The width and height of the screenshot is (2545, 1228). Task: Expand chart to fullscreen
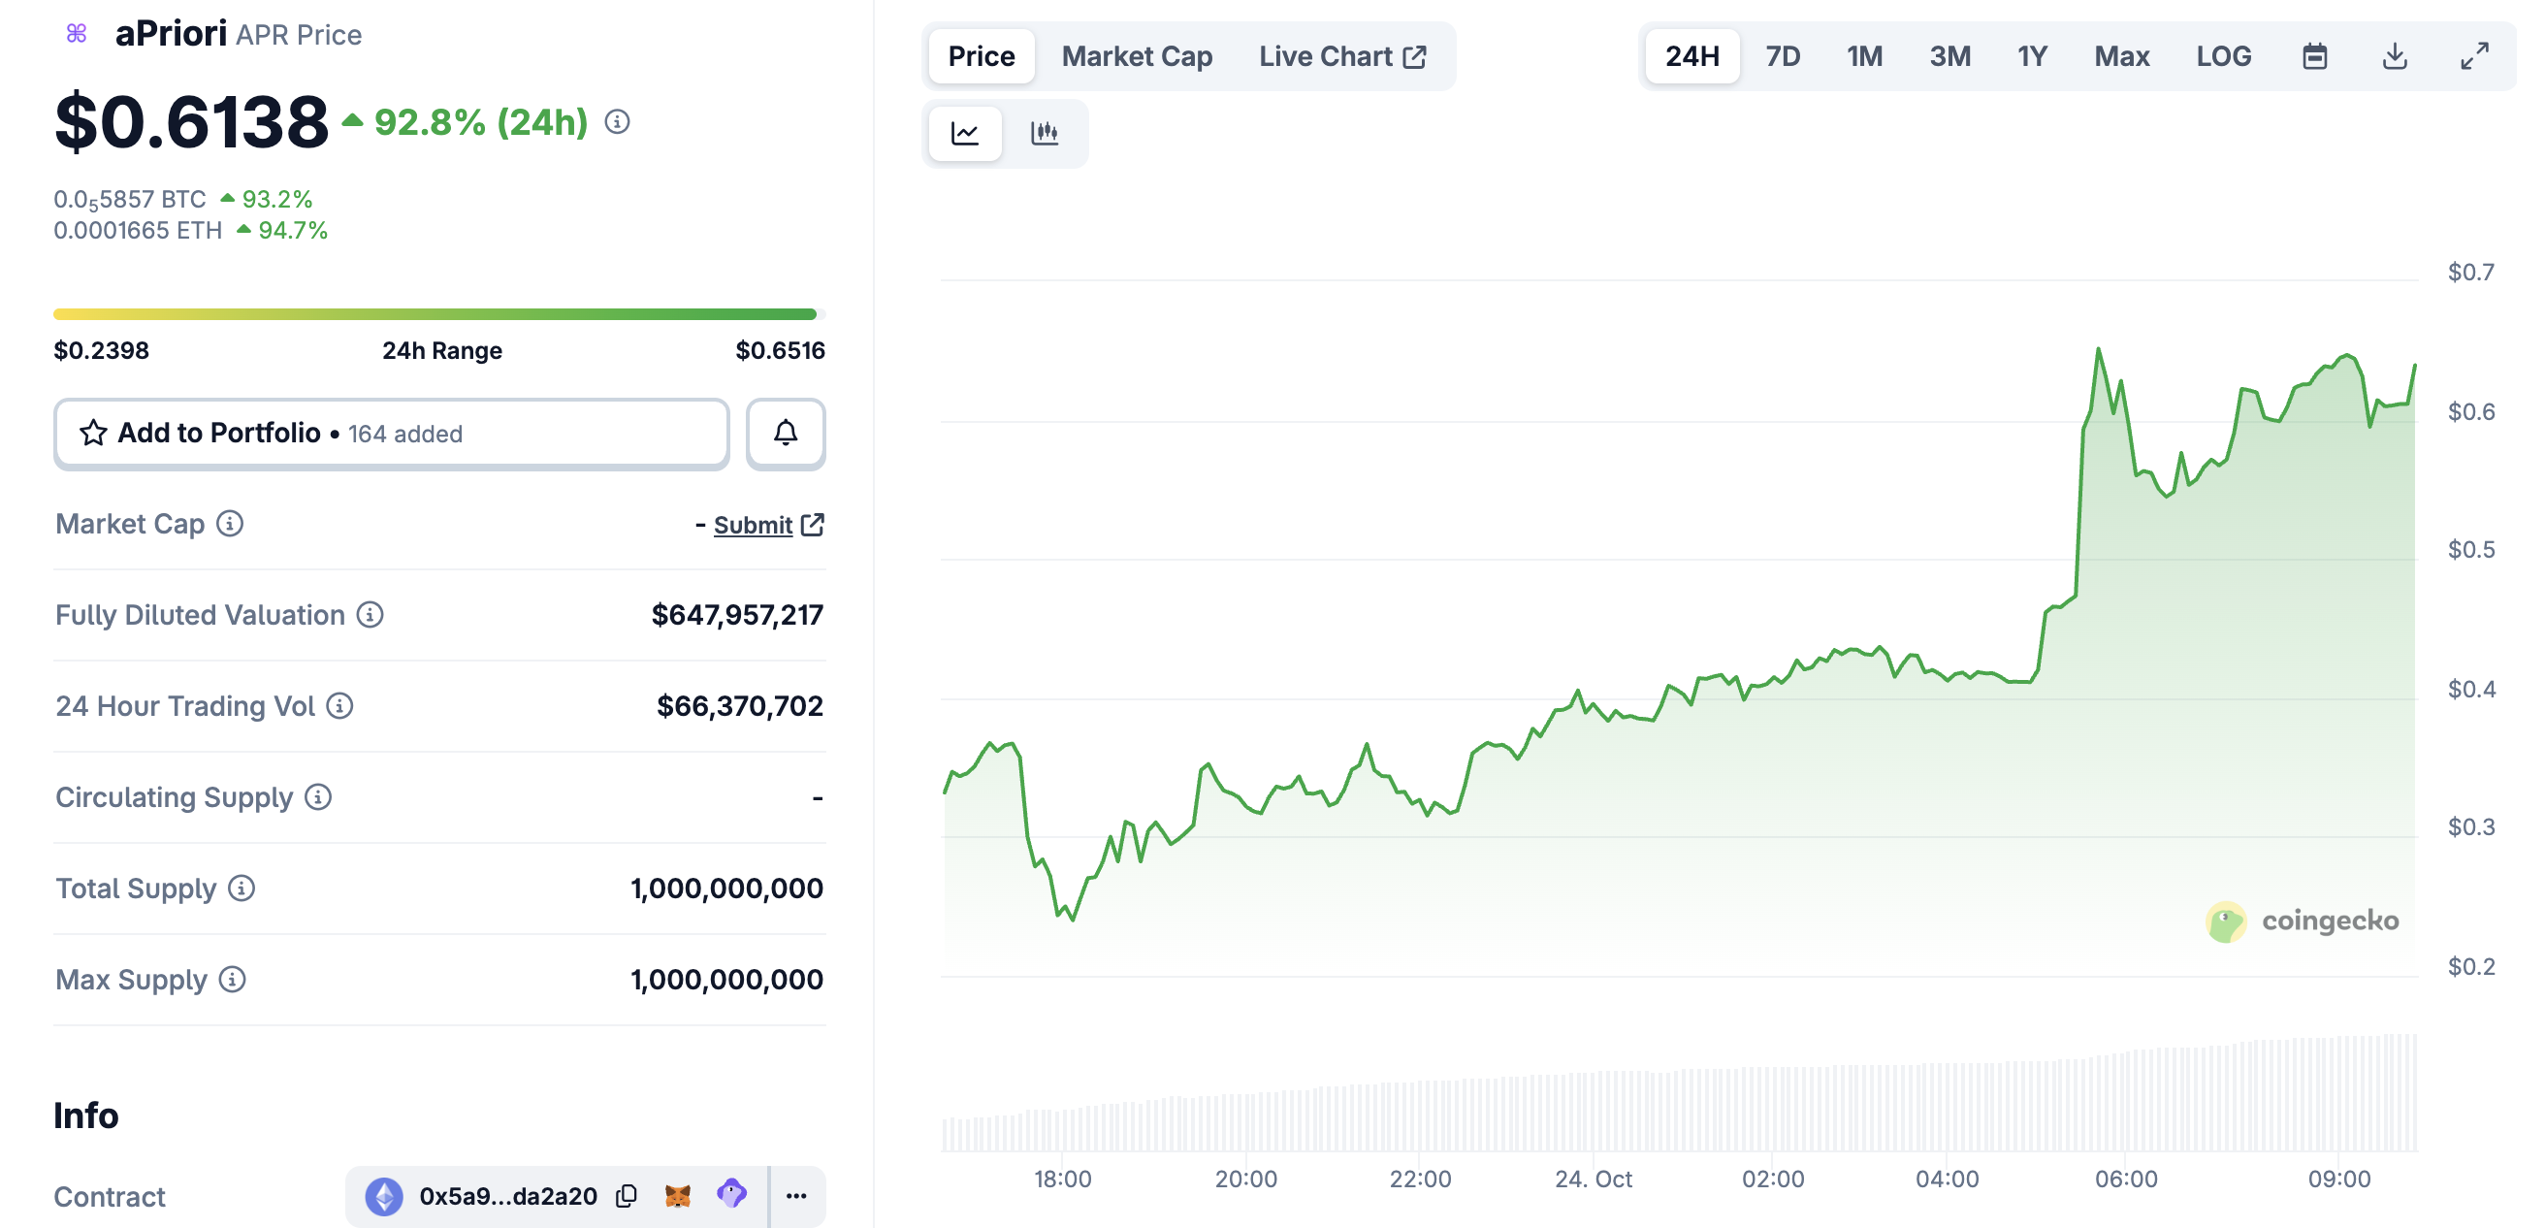2474,56
